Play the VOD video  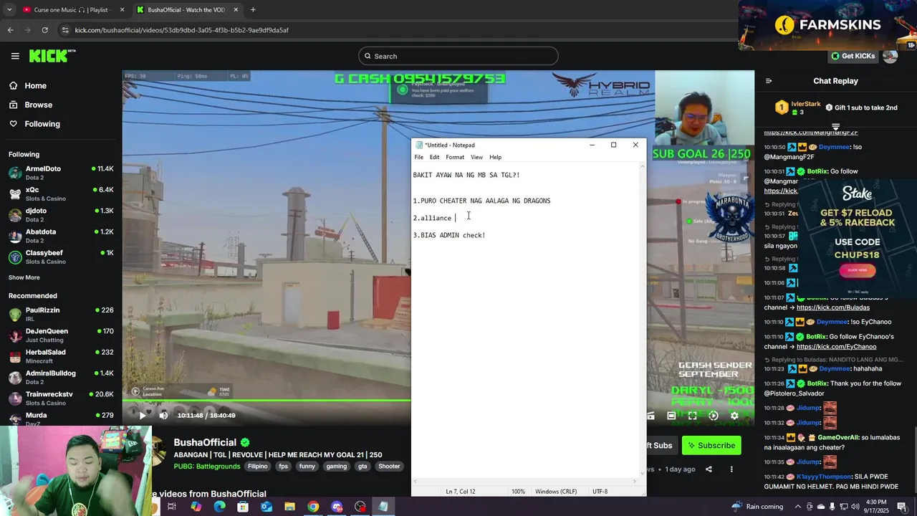point(142,416)
